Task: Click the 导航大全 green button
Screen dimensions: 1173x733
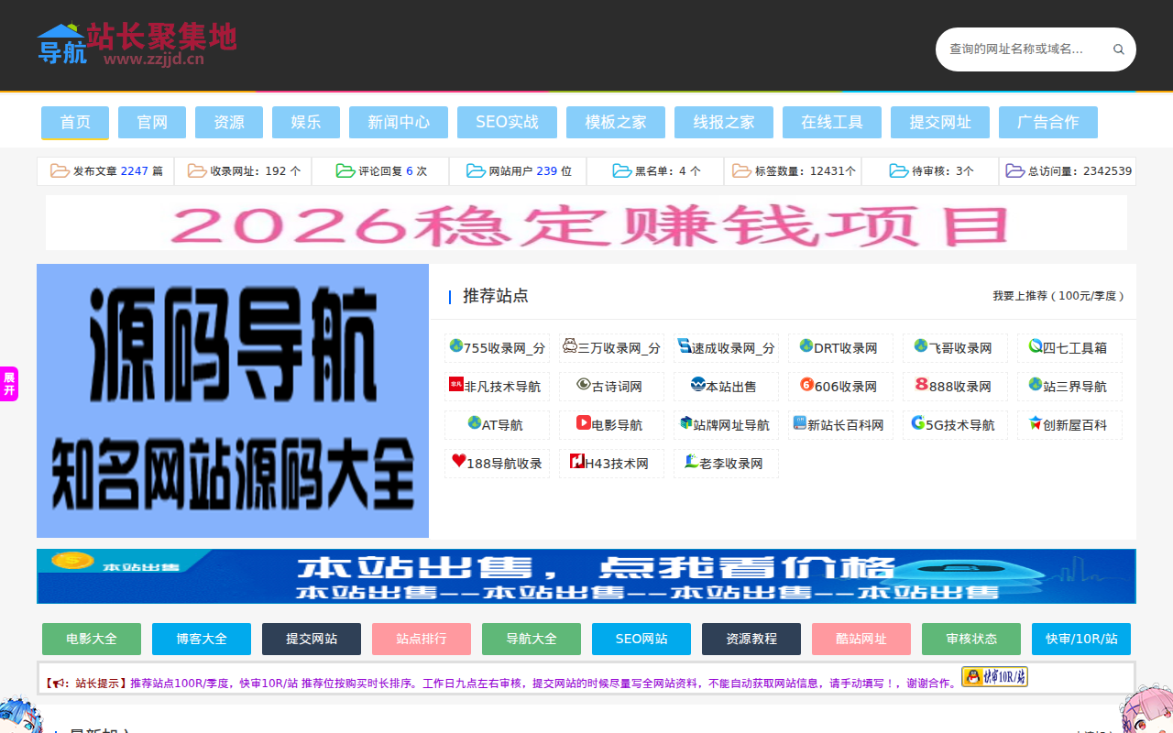Action: coord(532,639)
